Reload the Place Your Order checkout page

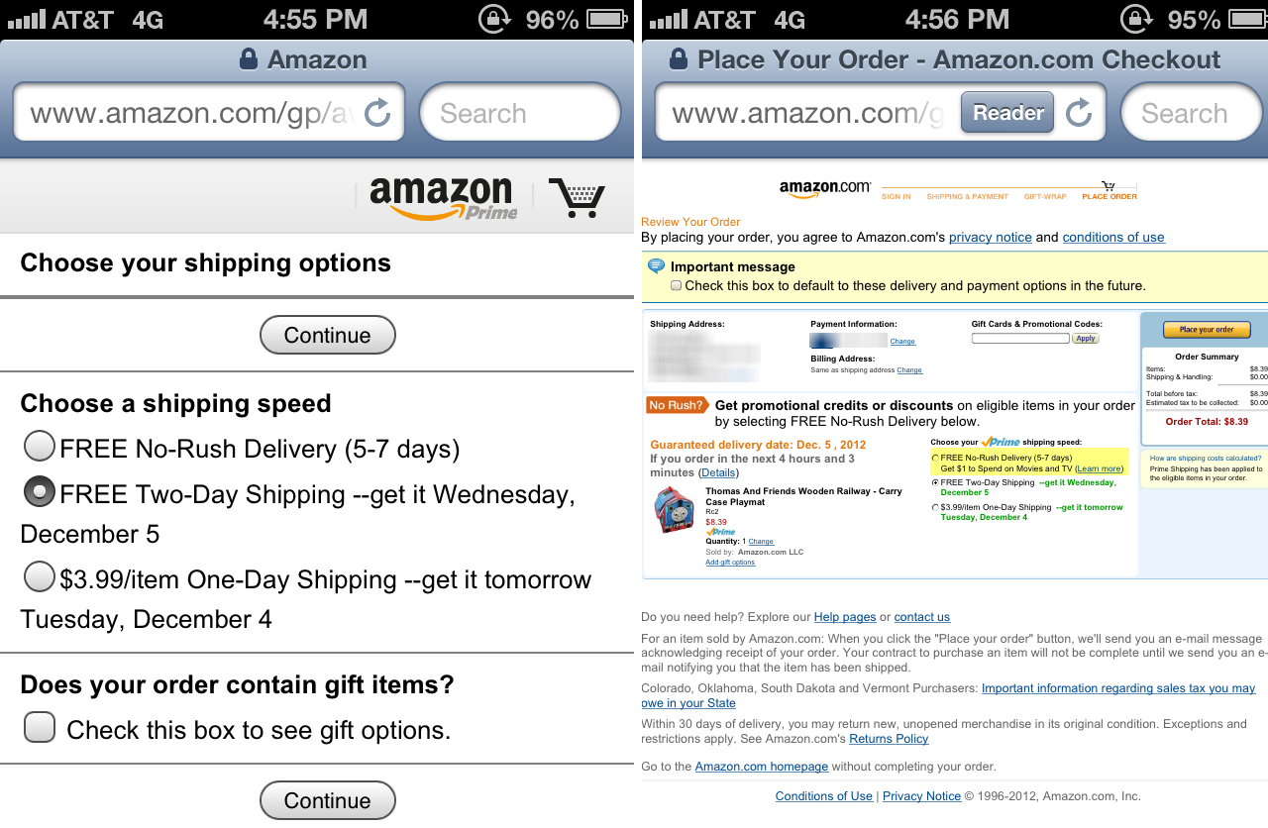[1079, 113]
